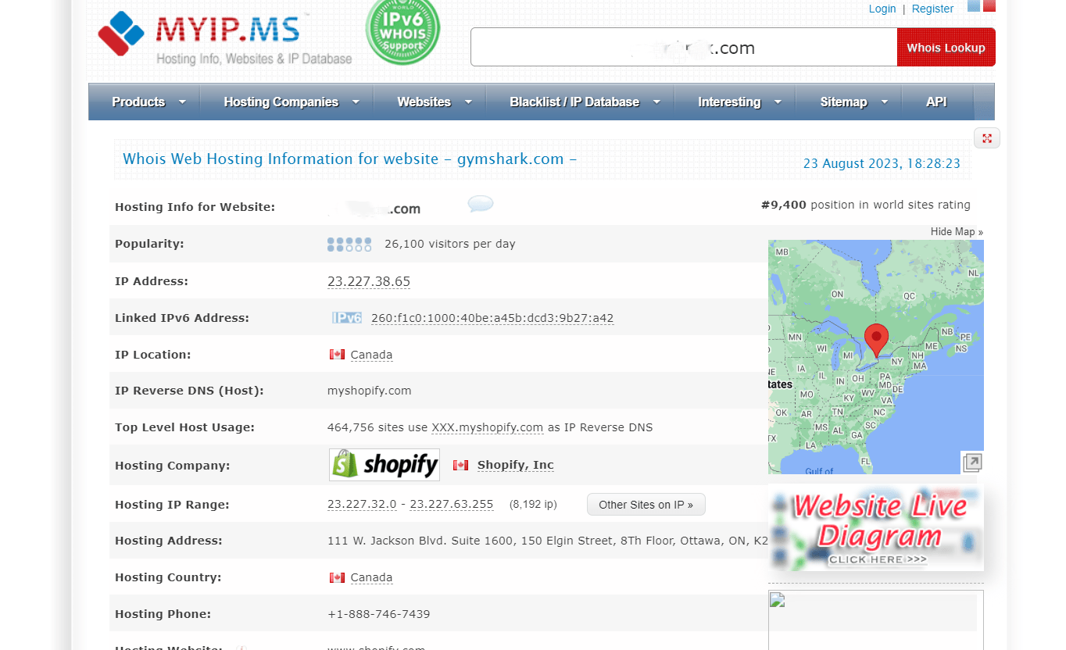Click the MYIP.MS site logo
The image size is (1066, 650).
[x=225, y=37]
